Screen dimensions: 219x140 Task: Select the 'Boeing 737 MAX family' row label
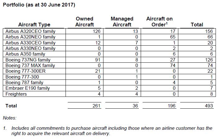[30, 65]
